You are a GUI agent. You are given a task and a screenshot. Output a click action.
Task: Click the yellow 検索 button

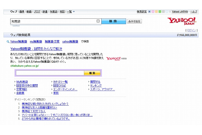pos(92,73)
